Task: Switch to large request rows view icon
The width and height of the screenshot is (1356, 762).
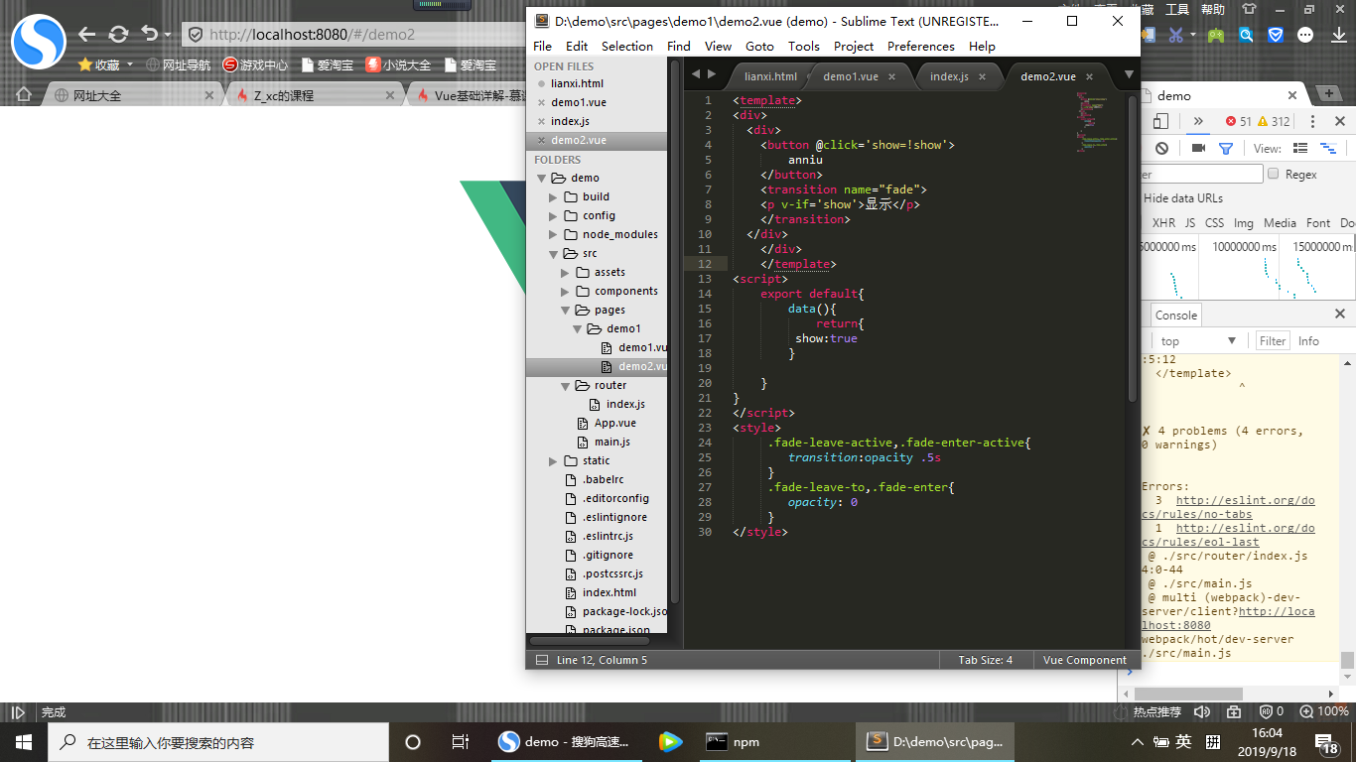Action: (x=1300, y=149)
